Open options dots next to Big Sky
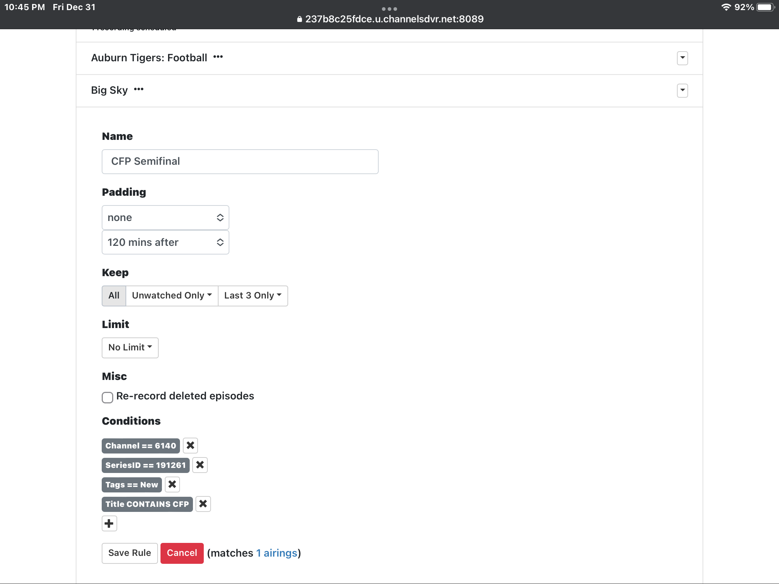Screen dimensions: 779x584 [139, 89]
